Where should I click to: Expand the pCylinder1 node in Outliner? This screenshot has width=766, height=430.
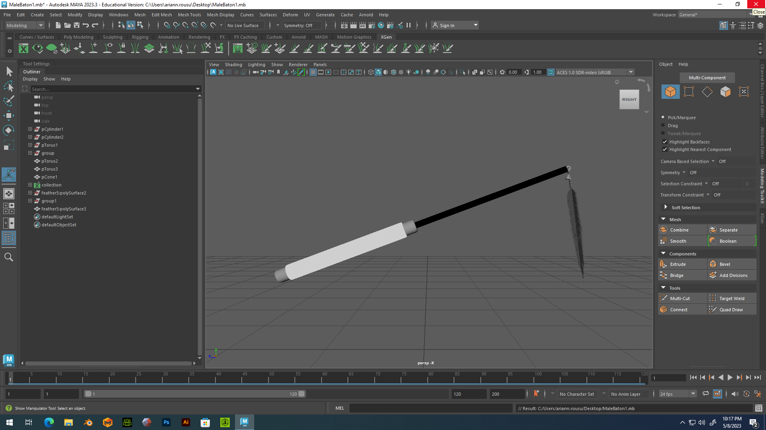click(30, 129)
